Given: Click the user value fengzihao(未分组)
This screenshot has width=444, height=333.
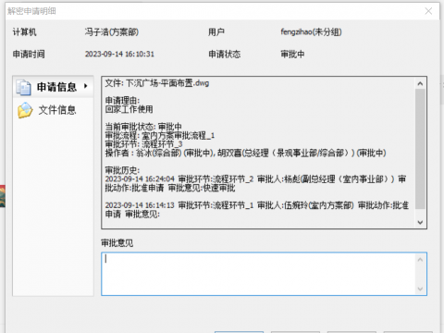Looking at the screenshot, I should (311, 31).
